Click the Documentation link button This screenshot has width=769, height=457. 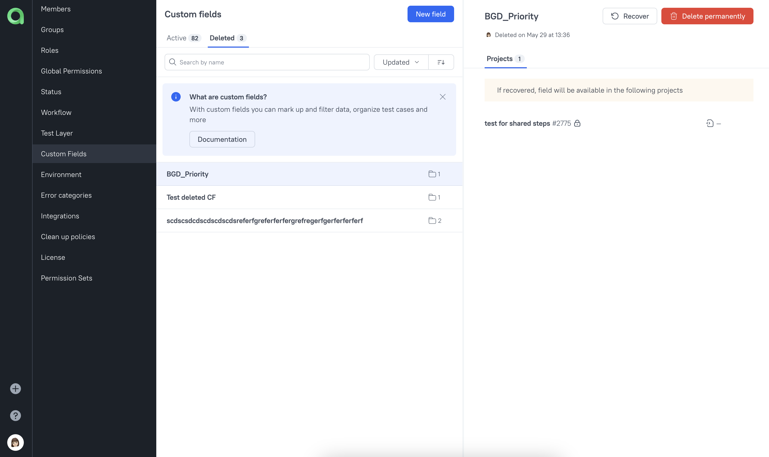(222, 139)
